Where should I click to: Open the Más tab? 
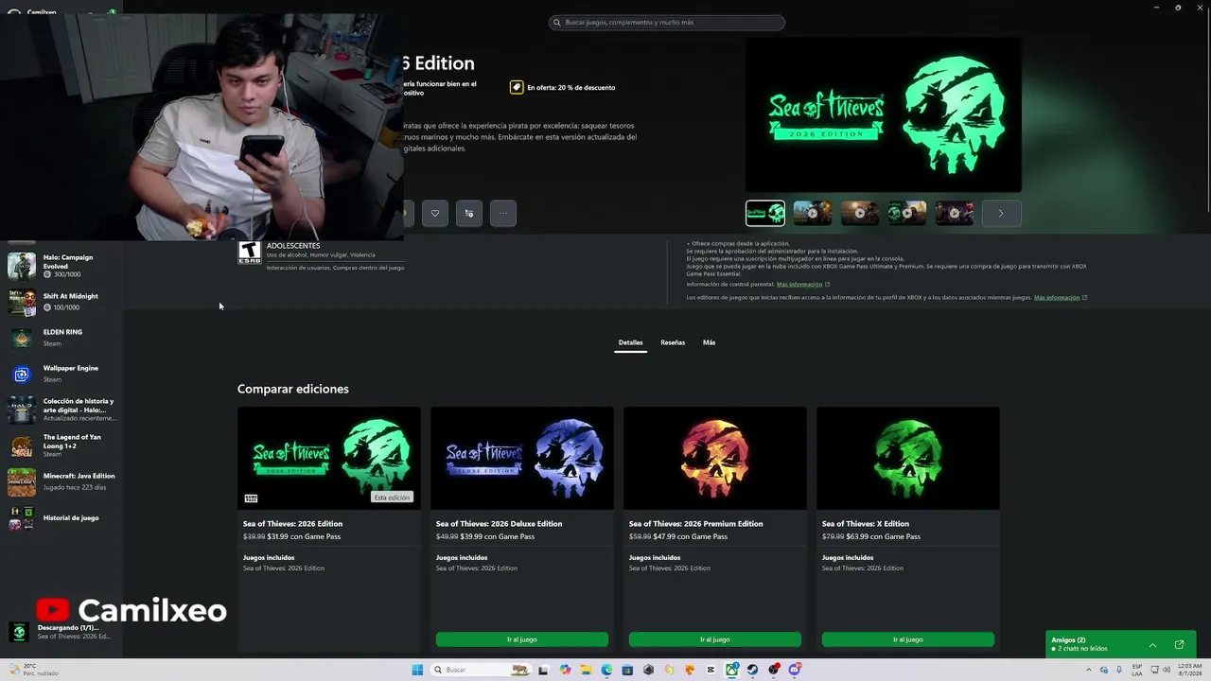(x=709, y=342)
